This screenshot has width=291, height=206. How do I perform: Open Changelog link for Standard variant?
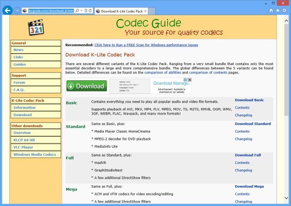pos(243,139)
